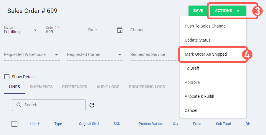Viewport: 266px width, 135px height.
Task: Sort by SKU column header
Action: 117,124
